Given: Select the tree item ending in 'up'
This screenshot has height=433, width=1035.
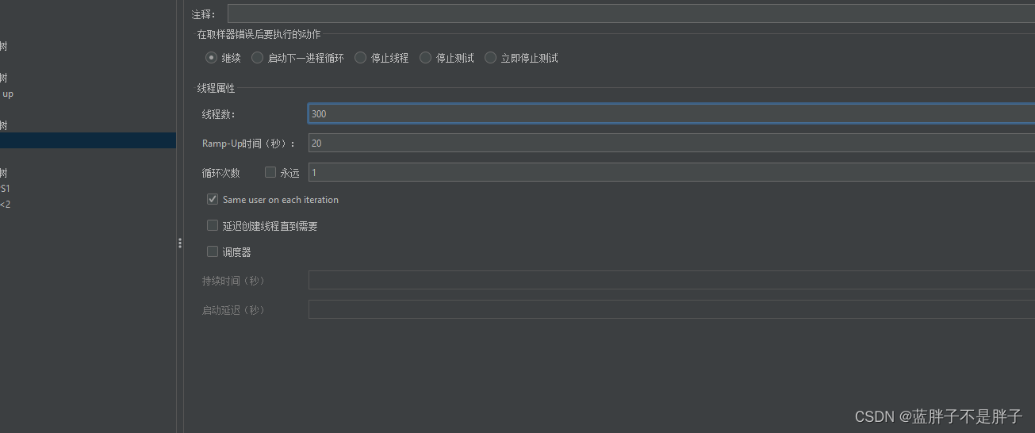Looking at the screenshot, I should point(7,94).
